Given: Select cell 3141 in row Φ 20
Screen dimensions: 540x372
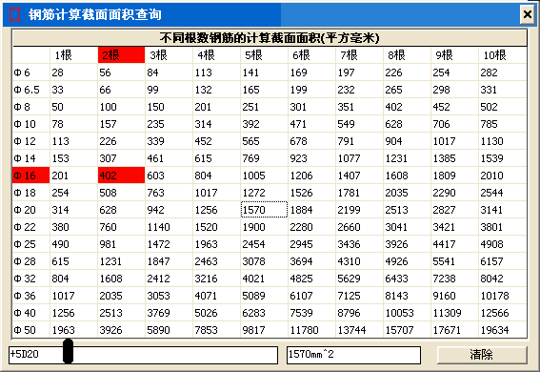Looking at the screenshot, I should tap(503, 210).
